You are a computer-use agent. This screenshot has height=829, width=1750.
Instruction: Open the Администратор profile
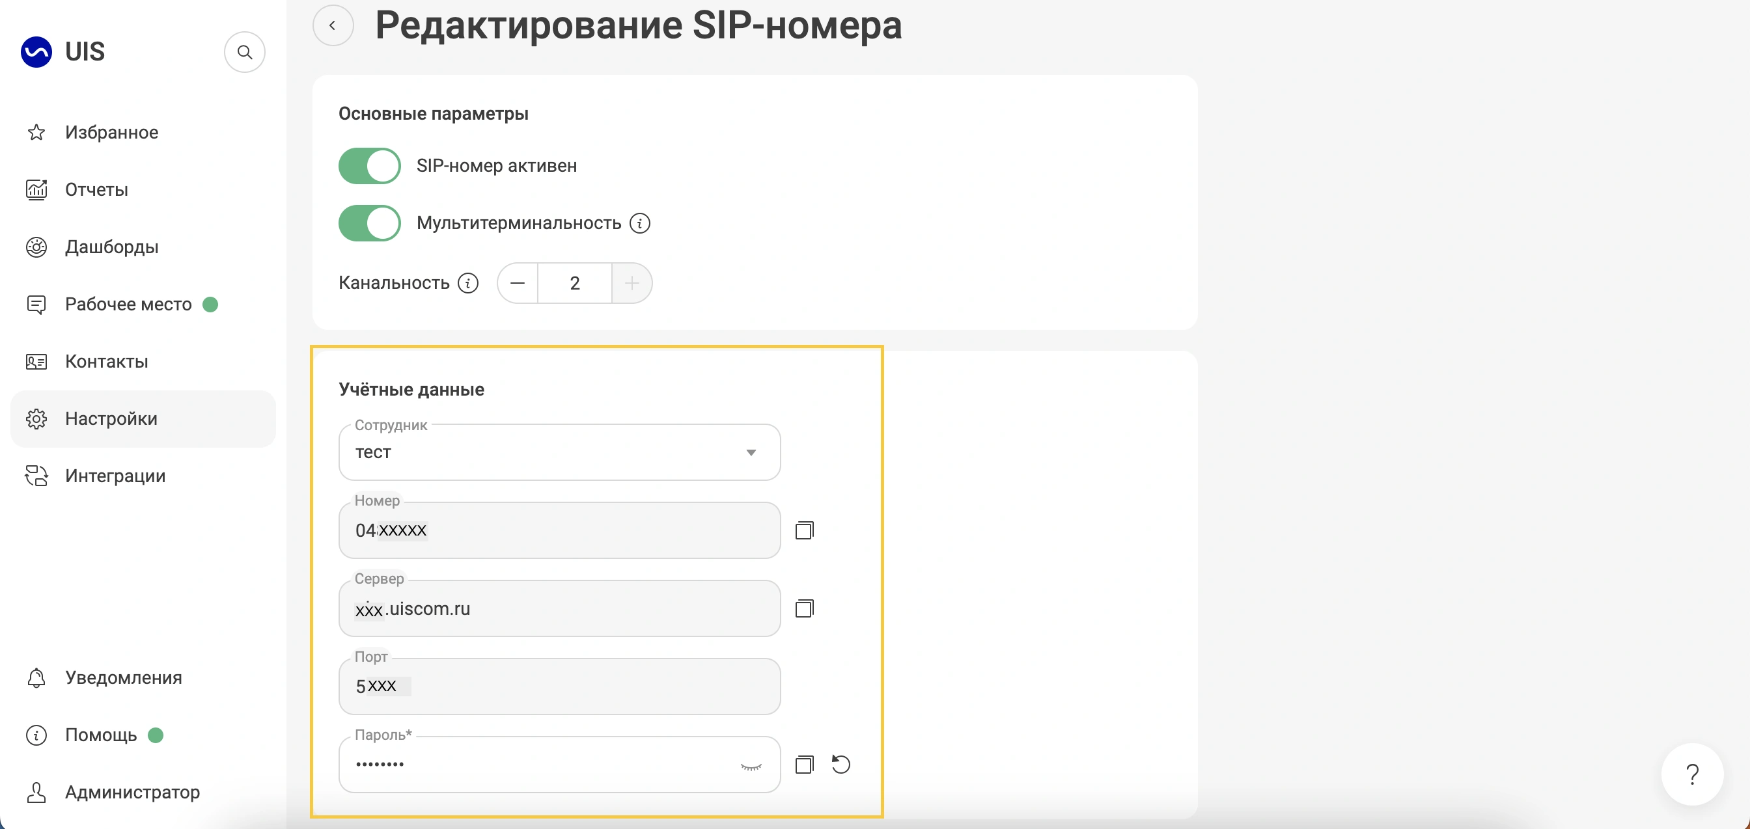(132, 793)
